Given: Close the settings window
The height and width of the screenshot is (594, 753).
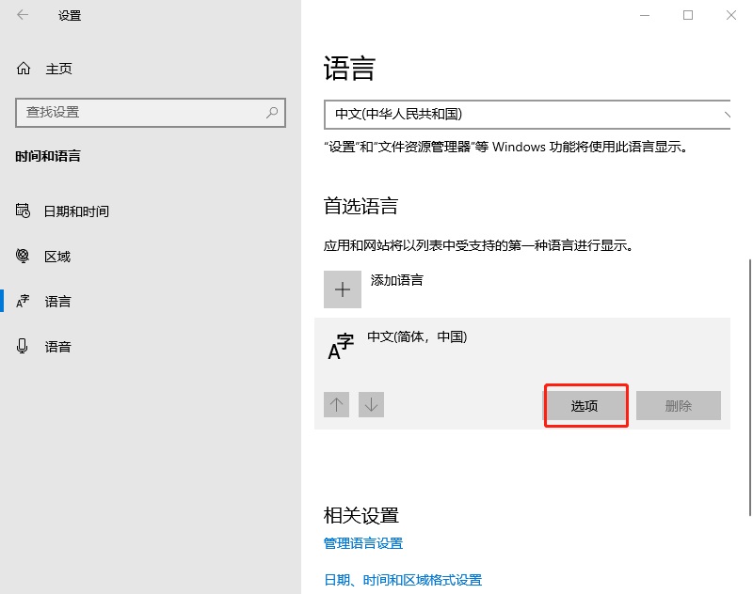Looking at the screenshot, I should [731, 15].
